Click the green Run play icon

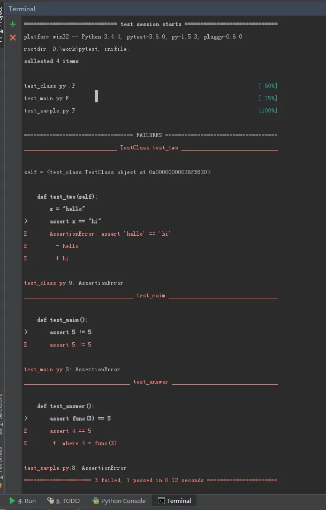click(x=12, y=501)
